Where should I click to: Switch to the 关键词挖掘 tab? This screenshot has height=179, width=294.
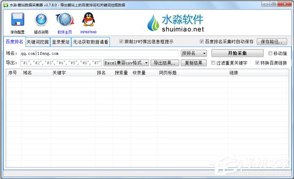[38, 42]
